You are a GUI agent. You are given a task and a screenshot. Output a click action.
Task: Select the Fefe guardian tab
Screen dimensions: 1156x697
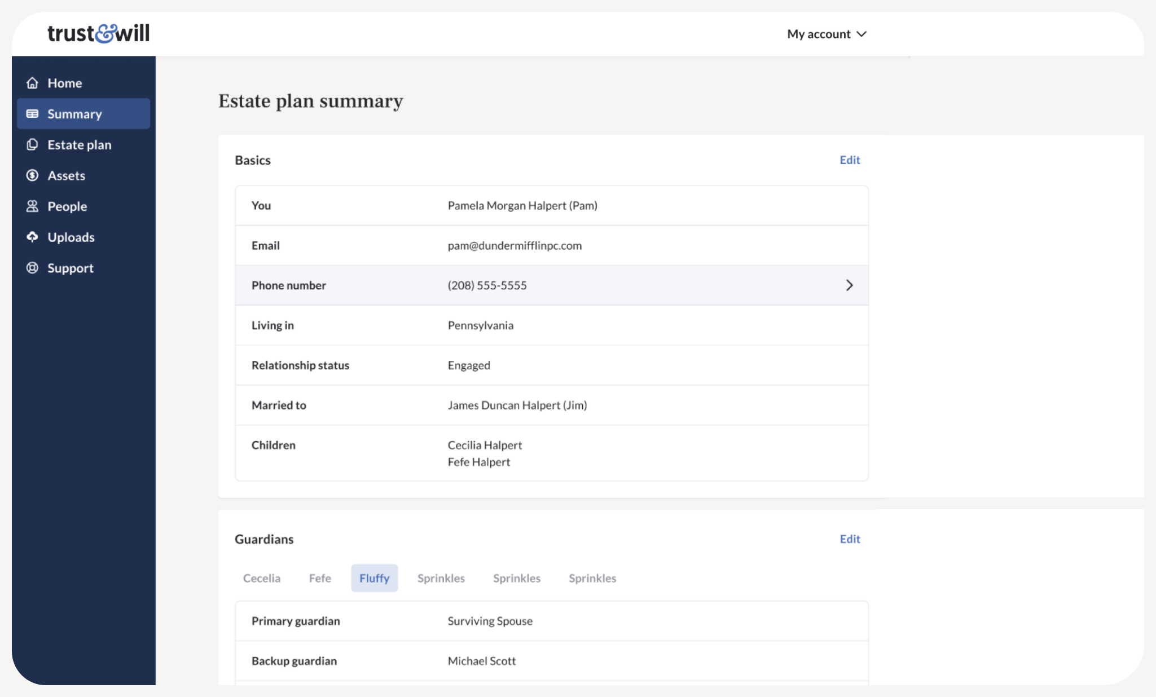(x=320, y=578)
